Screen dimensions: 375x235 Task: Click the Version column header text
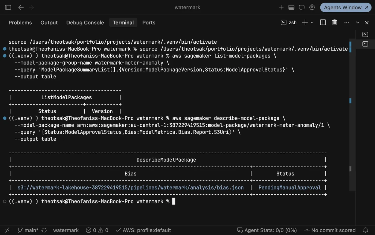[102, 111]
